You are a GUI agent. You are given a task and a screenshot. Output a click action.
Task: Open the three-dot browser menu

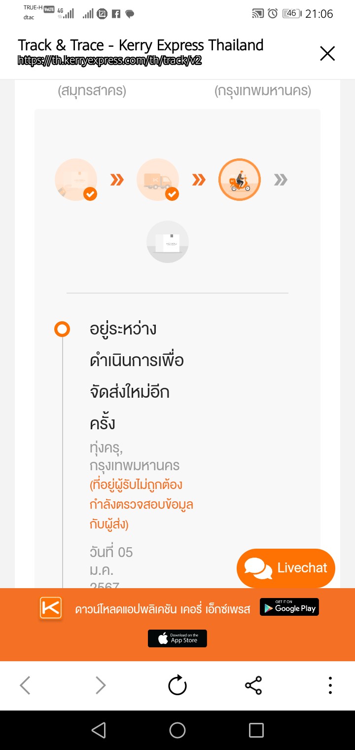[330, 685]
